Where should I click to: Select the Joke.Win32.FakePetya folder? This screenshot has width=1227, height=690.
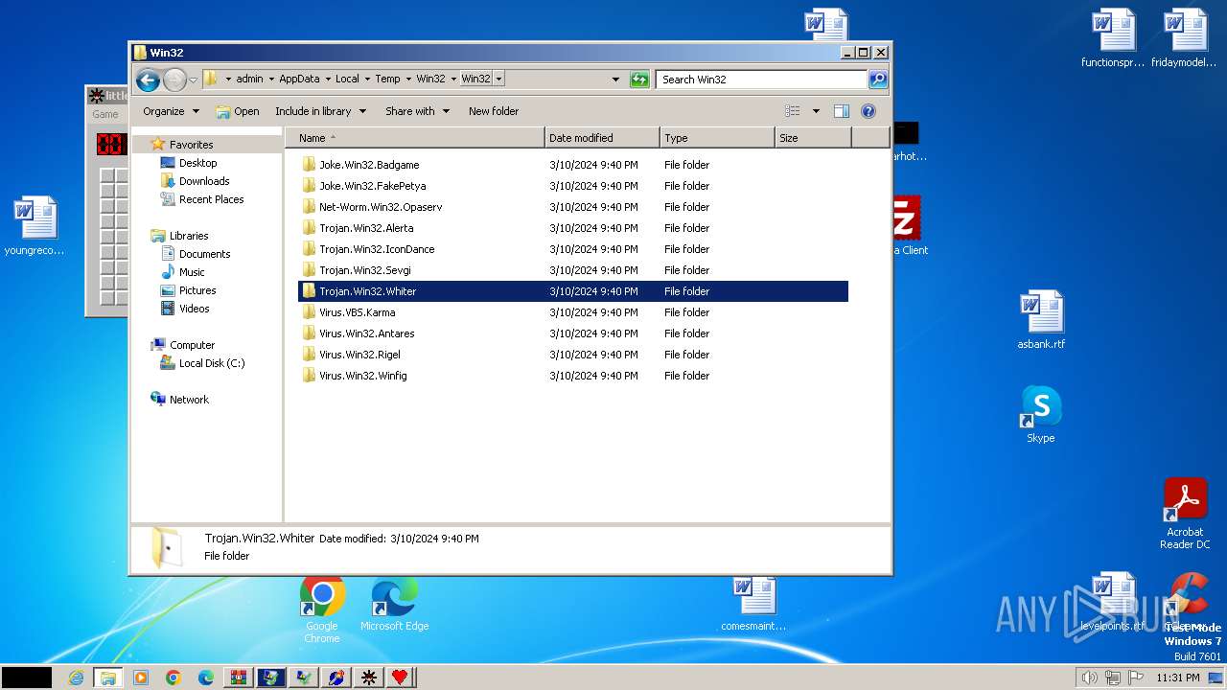pyautogui.click(x=573, y=186)
